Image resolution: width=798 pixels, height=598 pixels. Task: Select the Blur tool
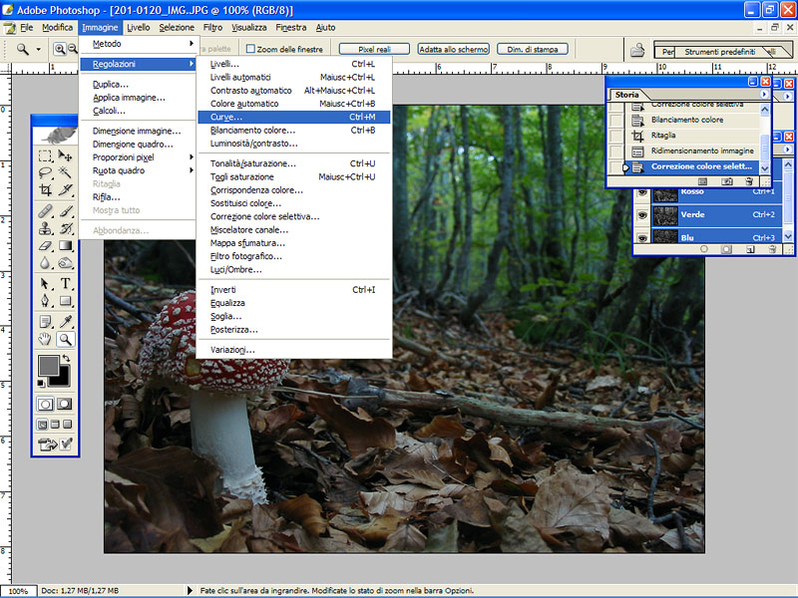point(45,263)
